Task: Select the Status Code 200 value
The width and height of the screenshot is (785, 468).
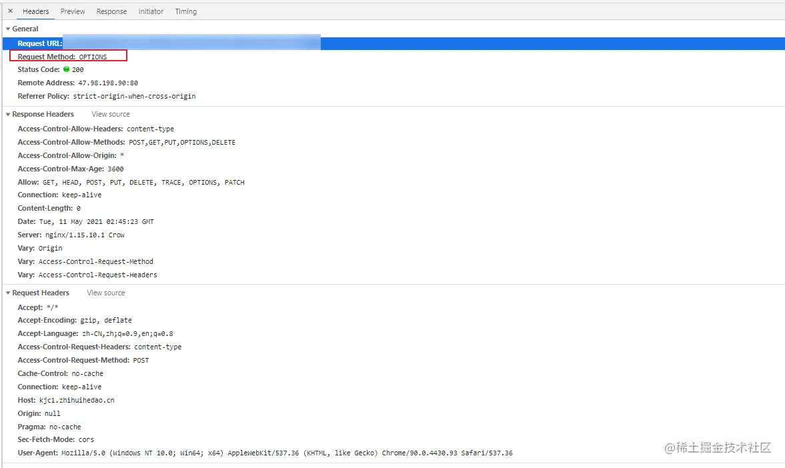Action: (x=78, y=69)
